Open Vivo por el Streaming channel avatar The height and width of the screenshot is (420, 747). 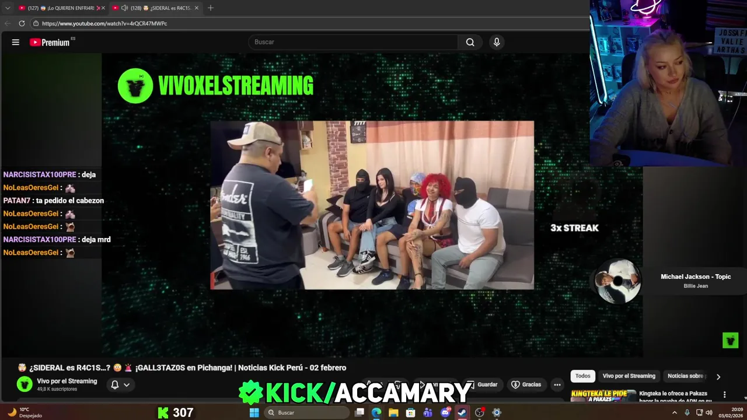[25, 384]
